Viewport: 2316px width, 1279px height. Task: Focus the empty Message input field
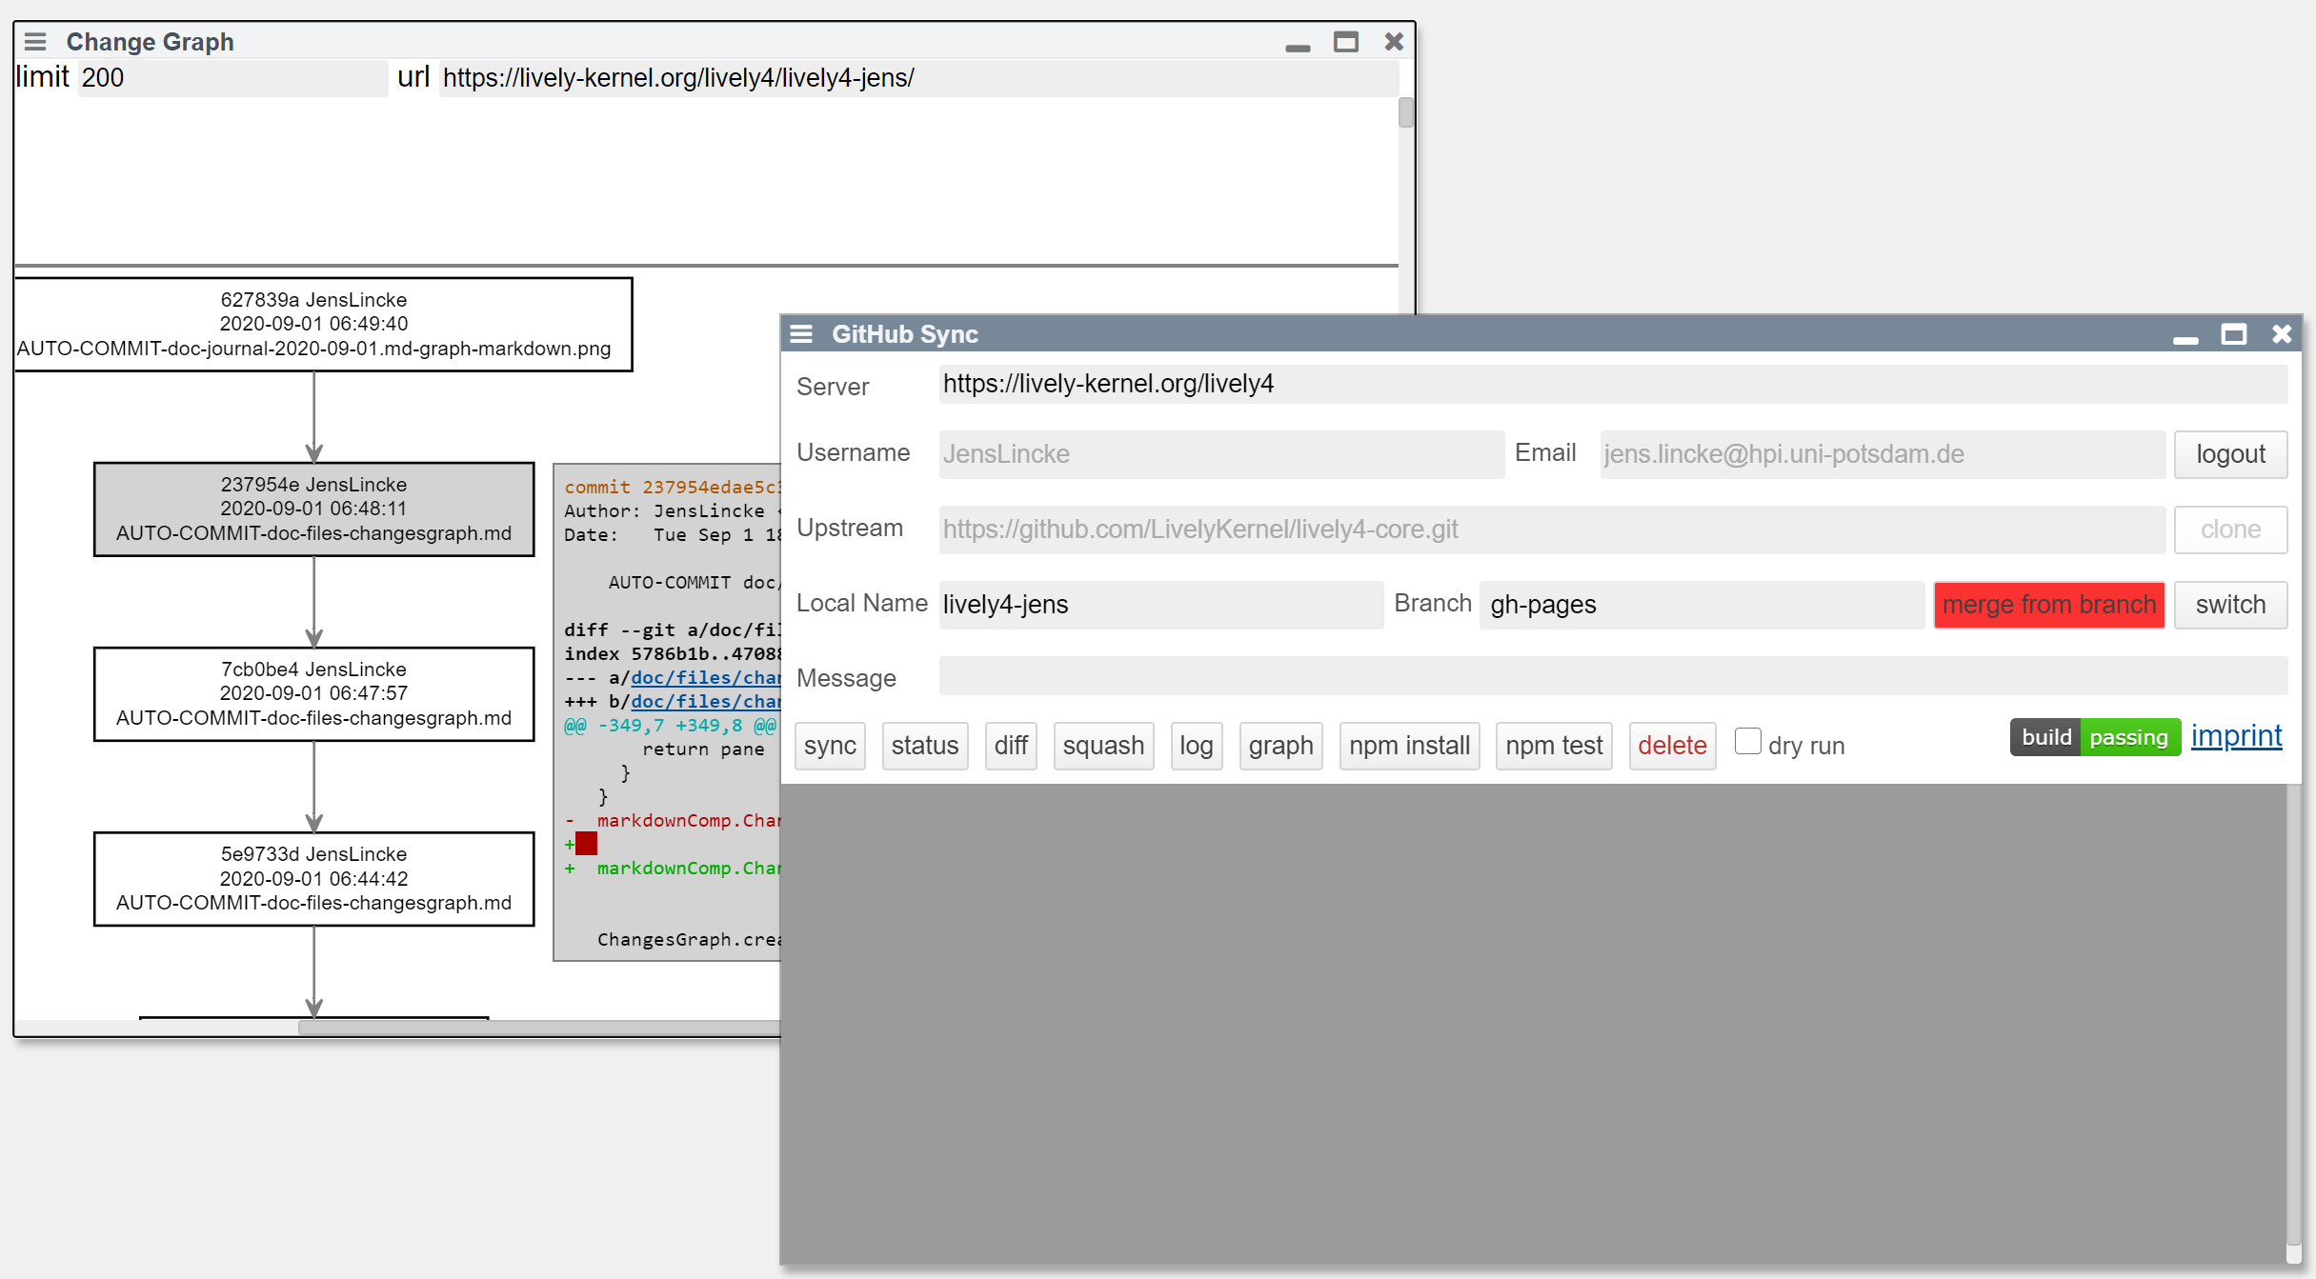pyautogui.click(x=1612, y=676)
